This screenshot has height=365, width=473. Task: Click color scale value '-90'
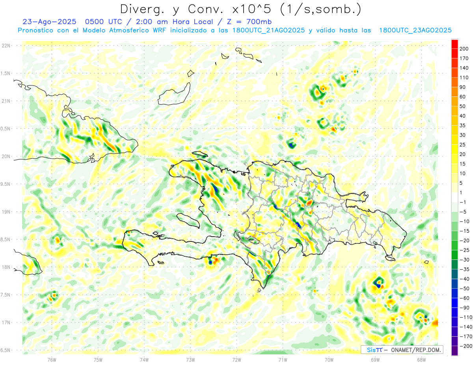pyautogui.click(x=465, y=308)
